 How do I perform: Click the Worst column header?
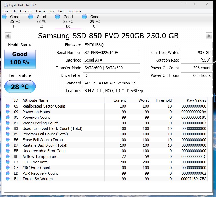pos(139,100)
